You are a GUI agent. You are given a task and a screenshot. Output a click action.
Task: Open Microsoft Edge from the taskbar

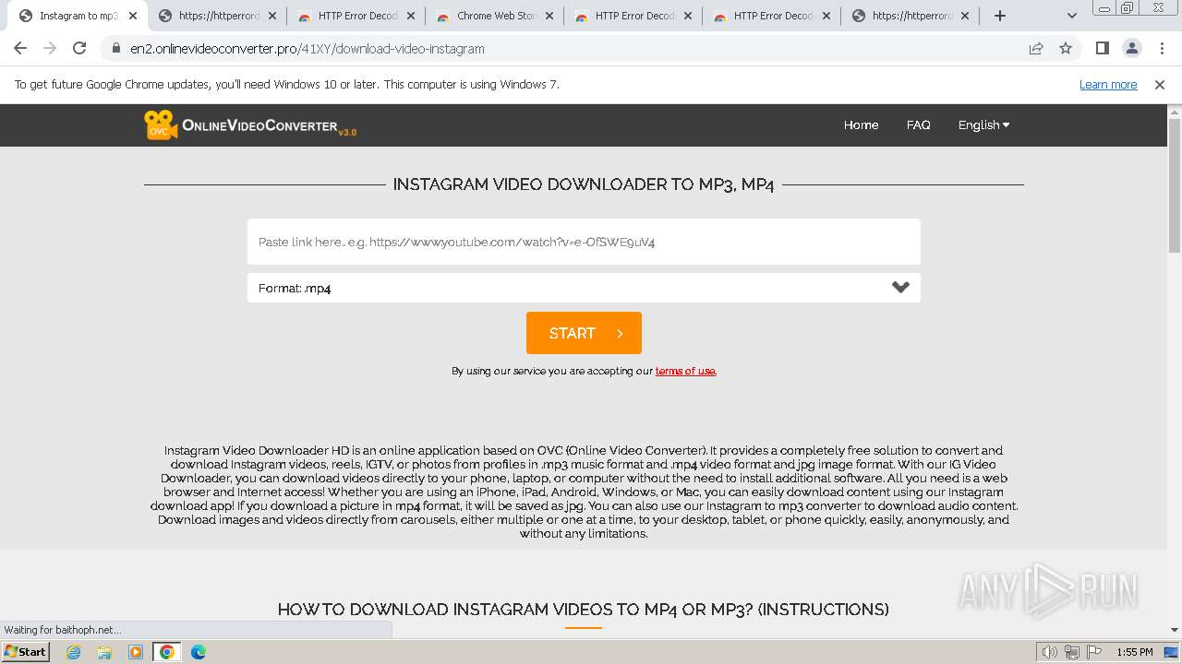pos(198,652)
